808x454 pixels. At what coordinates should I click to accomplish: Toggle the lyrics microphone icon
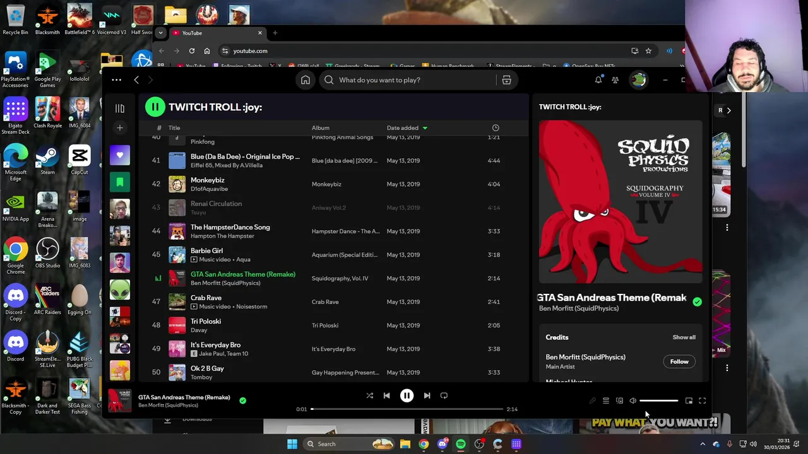tap(592, 401)
